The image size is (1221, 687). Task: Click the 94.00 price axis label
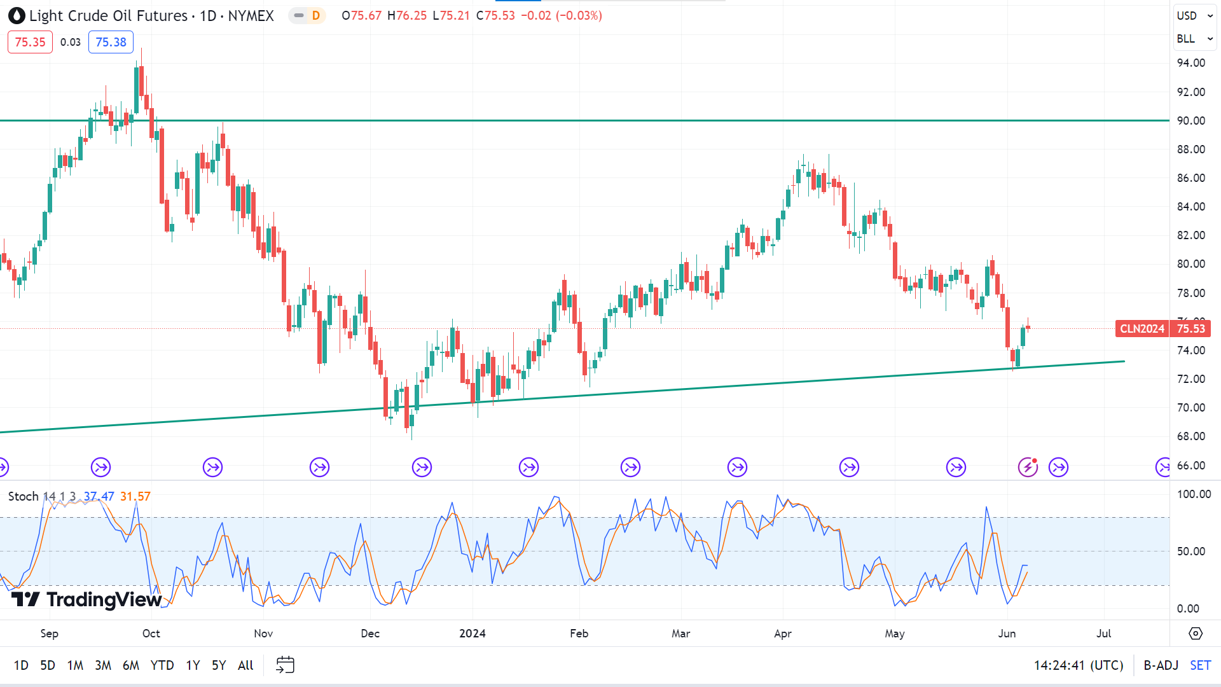pos(1191,63)
